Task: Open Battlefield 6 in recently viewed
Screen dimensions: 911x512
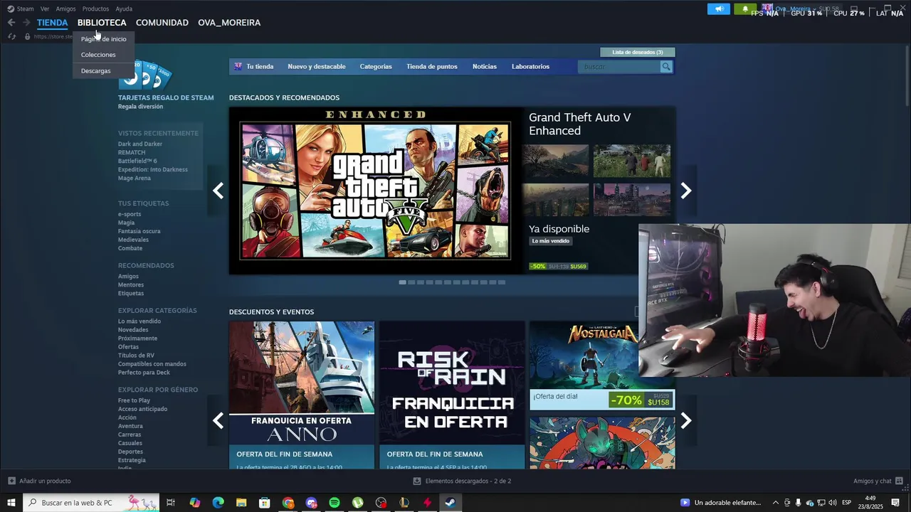Action: click(x=137, y=161)
